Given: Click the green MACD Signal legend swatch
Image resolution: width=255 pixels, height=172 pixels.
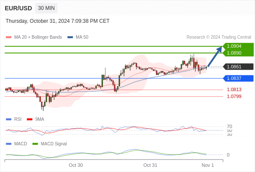Looking at the screenshot, I should [x=35, y=144].
